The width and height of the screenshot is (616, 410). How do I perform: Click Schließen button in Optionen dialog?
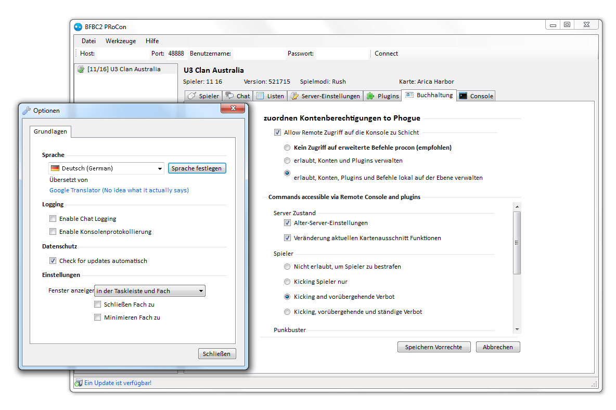point(217,353)
